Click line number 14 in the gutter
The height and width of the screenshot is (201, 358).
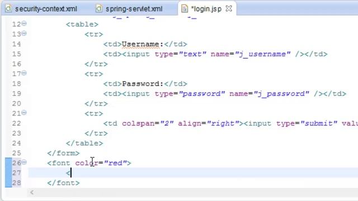[x=16, y=44]
